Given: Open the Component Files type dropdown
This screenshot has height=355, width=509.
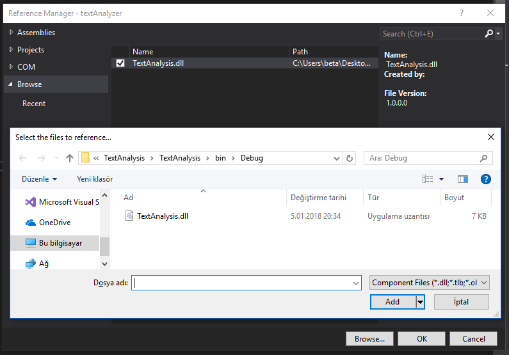Looking at the screenshot, I should tap(430, 282).
